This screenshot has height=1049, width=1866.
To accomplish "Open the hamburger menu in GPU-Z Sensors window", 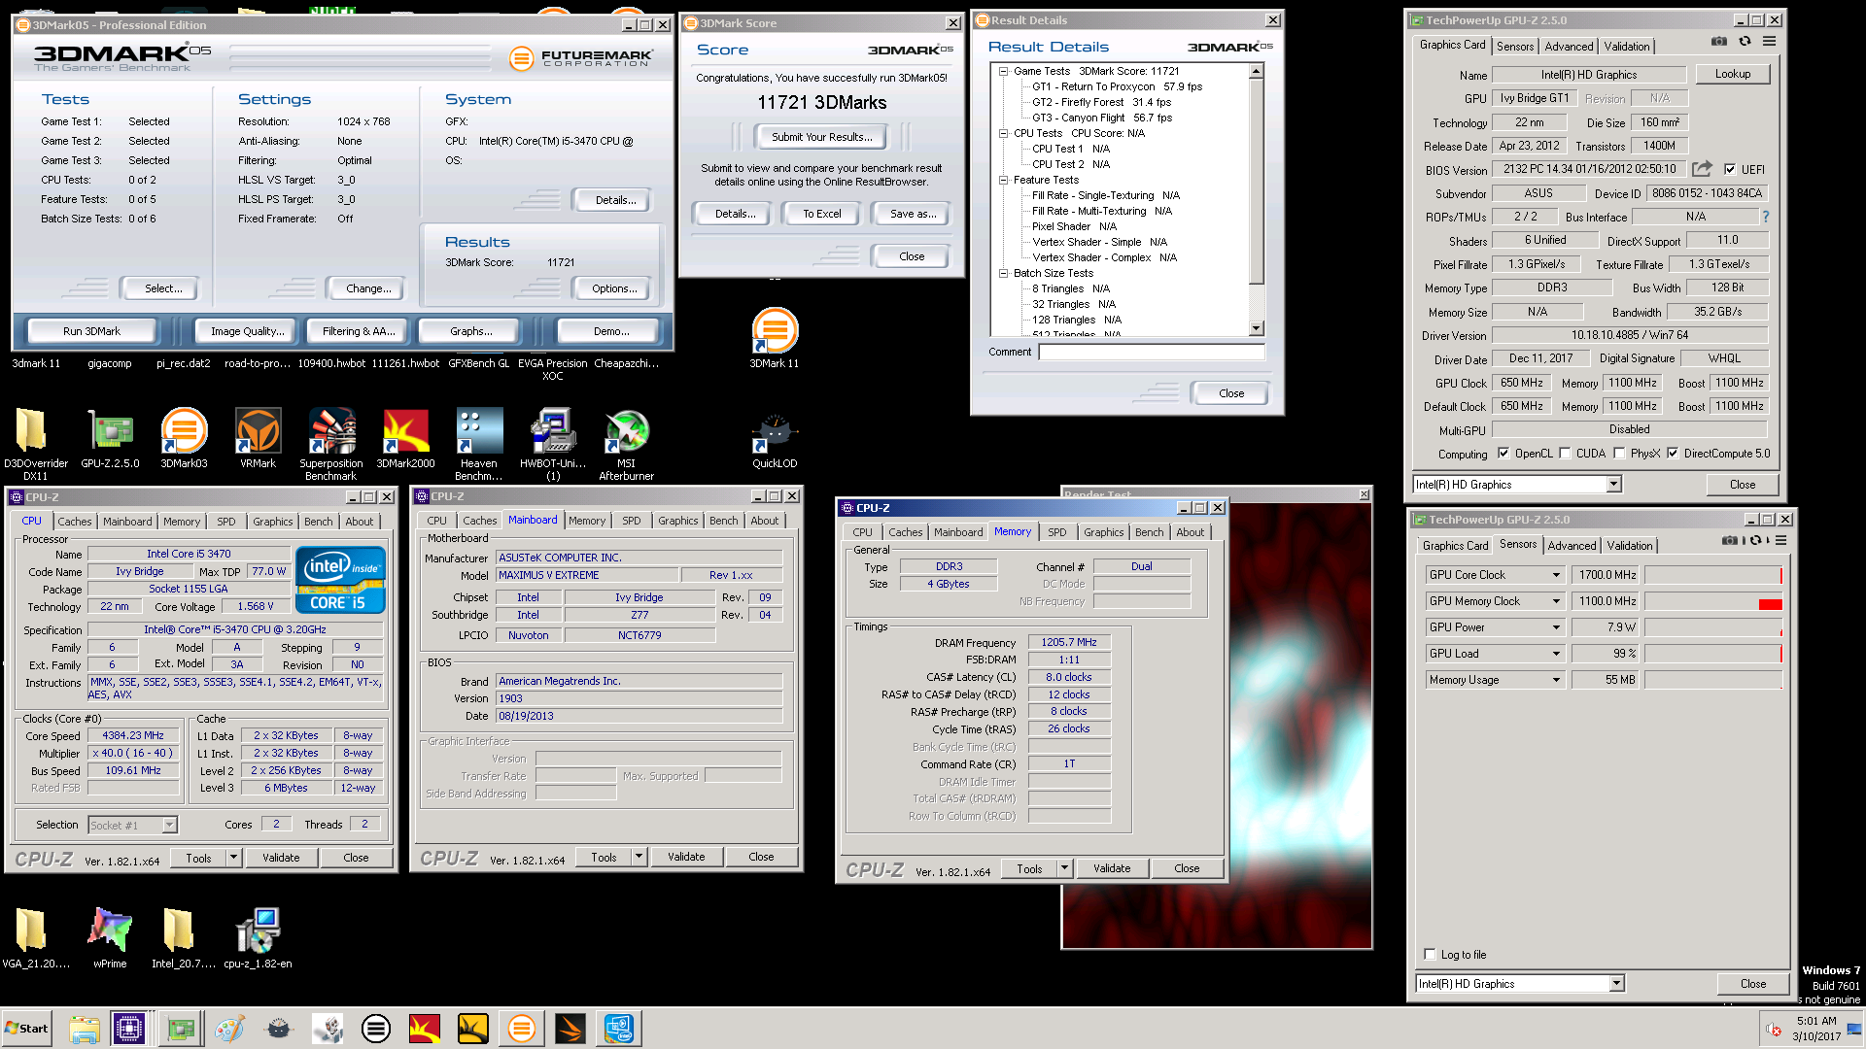I will click(1781, 541).
